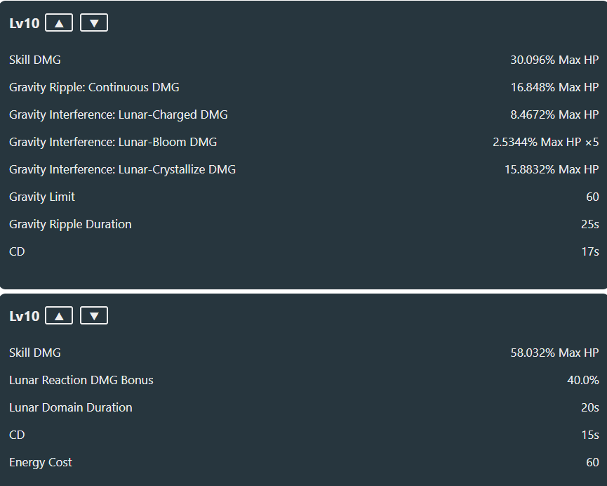Select the Gravity Ripple: Continuous DMG row label
The image size is (607, 486).
point(94,87)
